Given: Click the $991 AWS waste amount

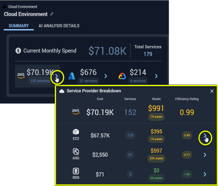Looking at the screenshot, I should (x=156, y=108).
